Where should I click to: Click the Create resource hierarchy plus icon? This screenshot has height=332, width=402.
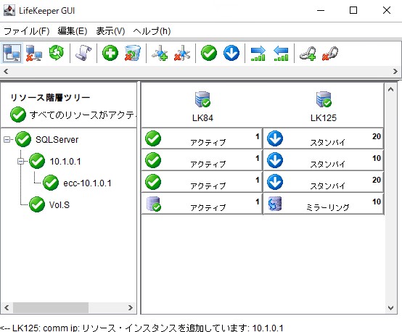tap(110, 53)
